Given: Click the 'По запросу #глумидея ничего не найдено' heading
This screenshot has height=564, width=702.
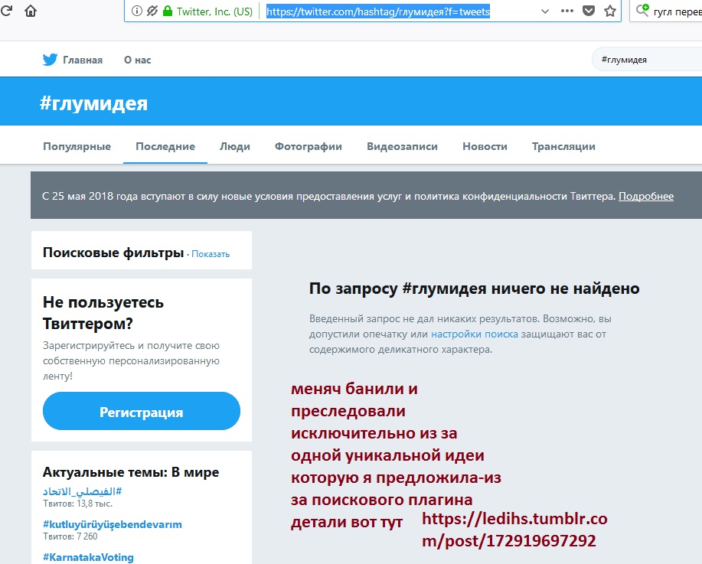Looking at the screenshot, I should 474,289.
